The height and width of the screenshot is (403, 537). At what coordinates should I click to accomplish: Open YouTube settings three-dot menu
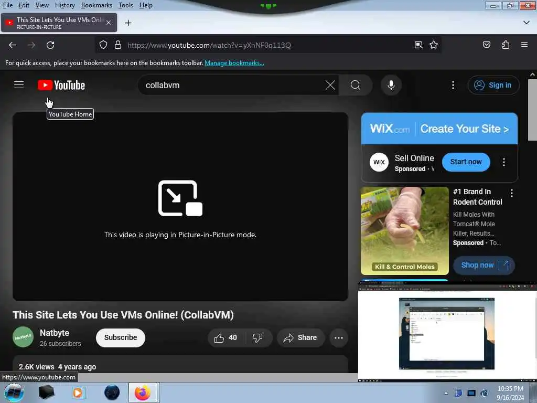coord(453,85)
